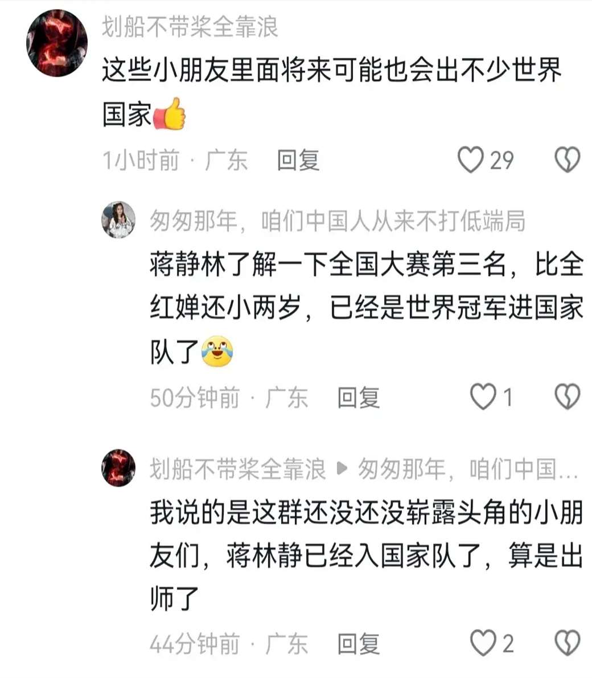Image resolution: width=592 pixels, height=678 pixels.
Task: Tap the reply arrow between usernames
Action: pyautogui.click(x=342, y=468)
